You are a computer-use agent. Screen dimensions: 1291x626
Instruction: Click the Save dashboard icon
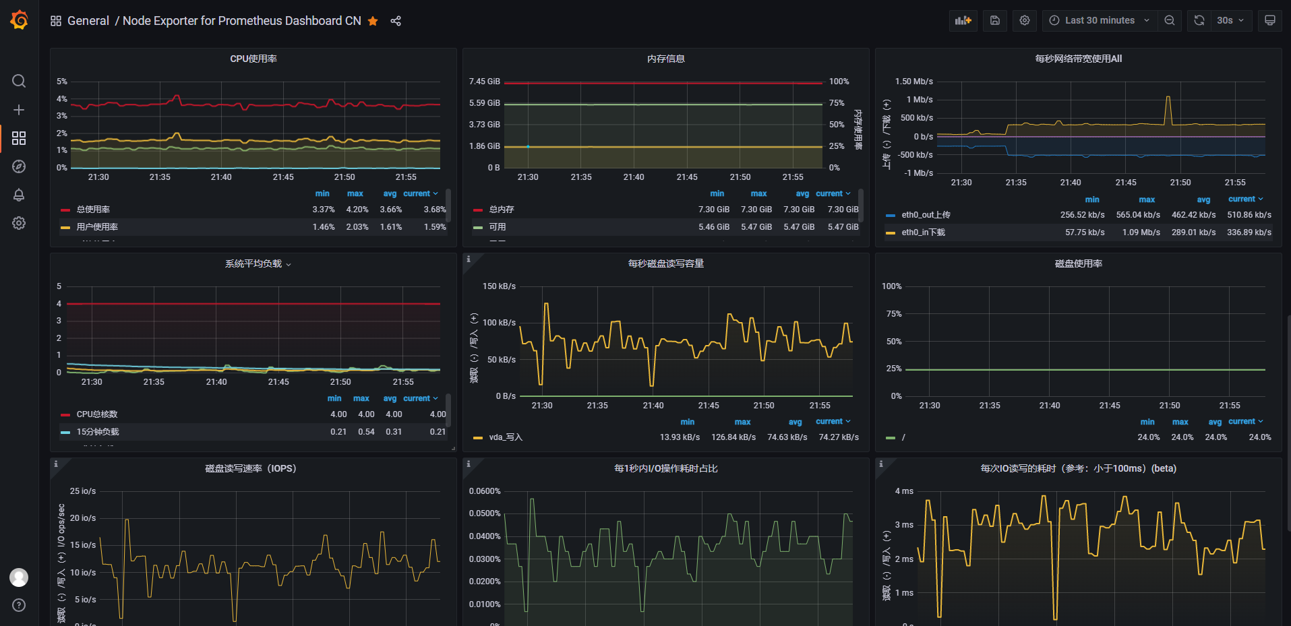994,20
